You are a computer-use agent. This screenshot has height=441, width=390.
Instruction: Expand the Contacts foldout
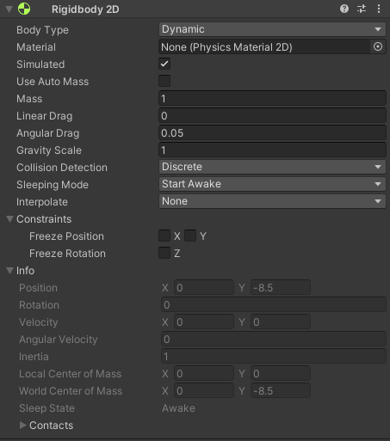pos(22,426)
